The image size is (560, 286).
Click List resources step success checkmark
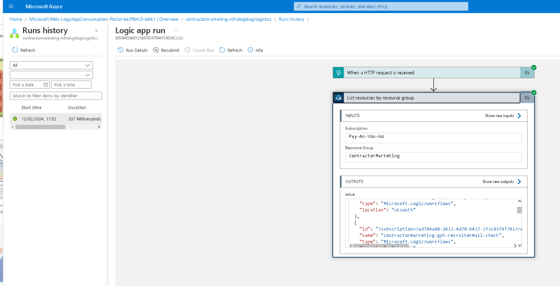(x=534, y=93)
